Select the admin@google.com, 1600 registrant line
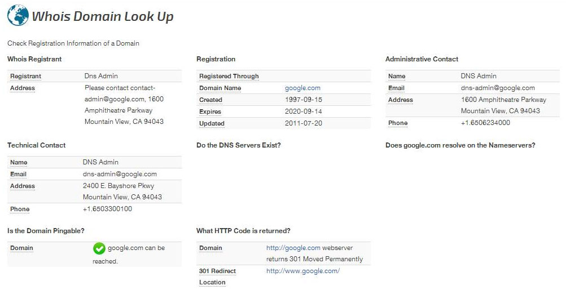 [124, 99]
